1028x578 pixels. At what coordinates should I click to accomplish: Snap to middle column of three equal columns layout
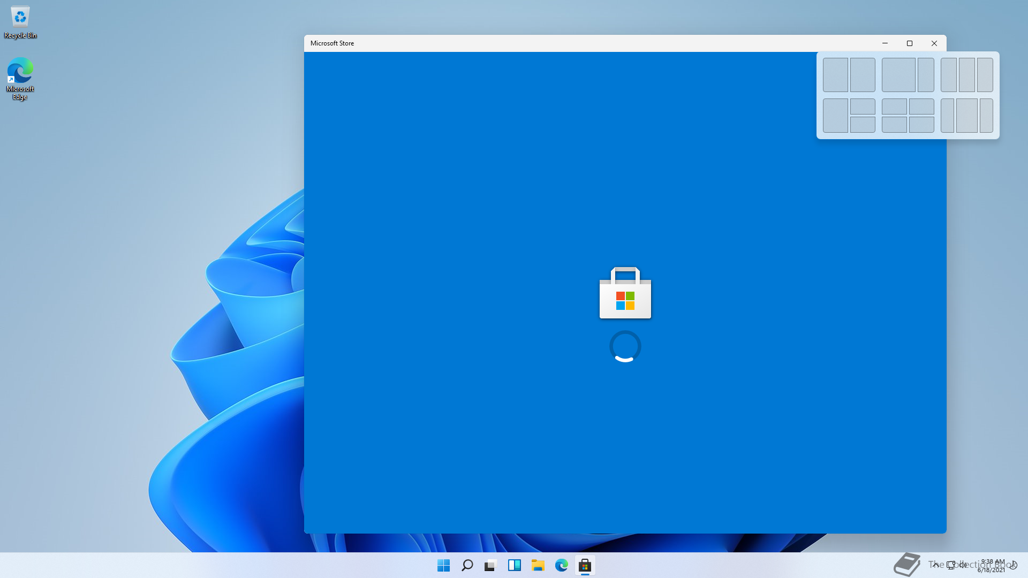point(966,75)
